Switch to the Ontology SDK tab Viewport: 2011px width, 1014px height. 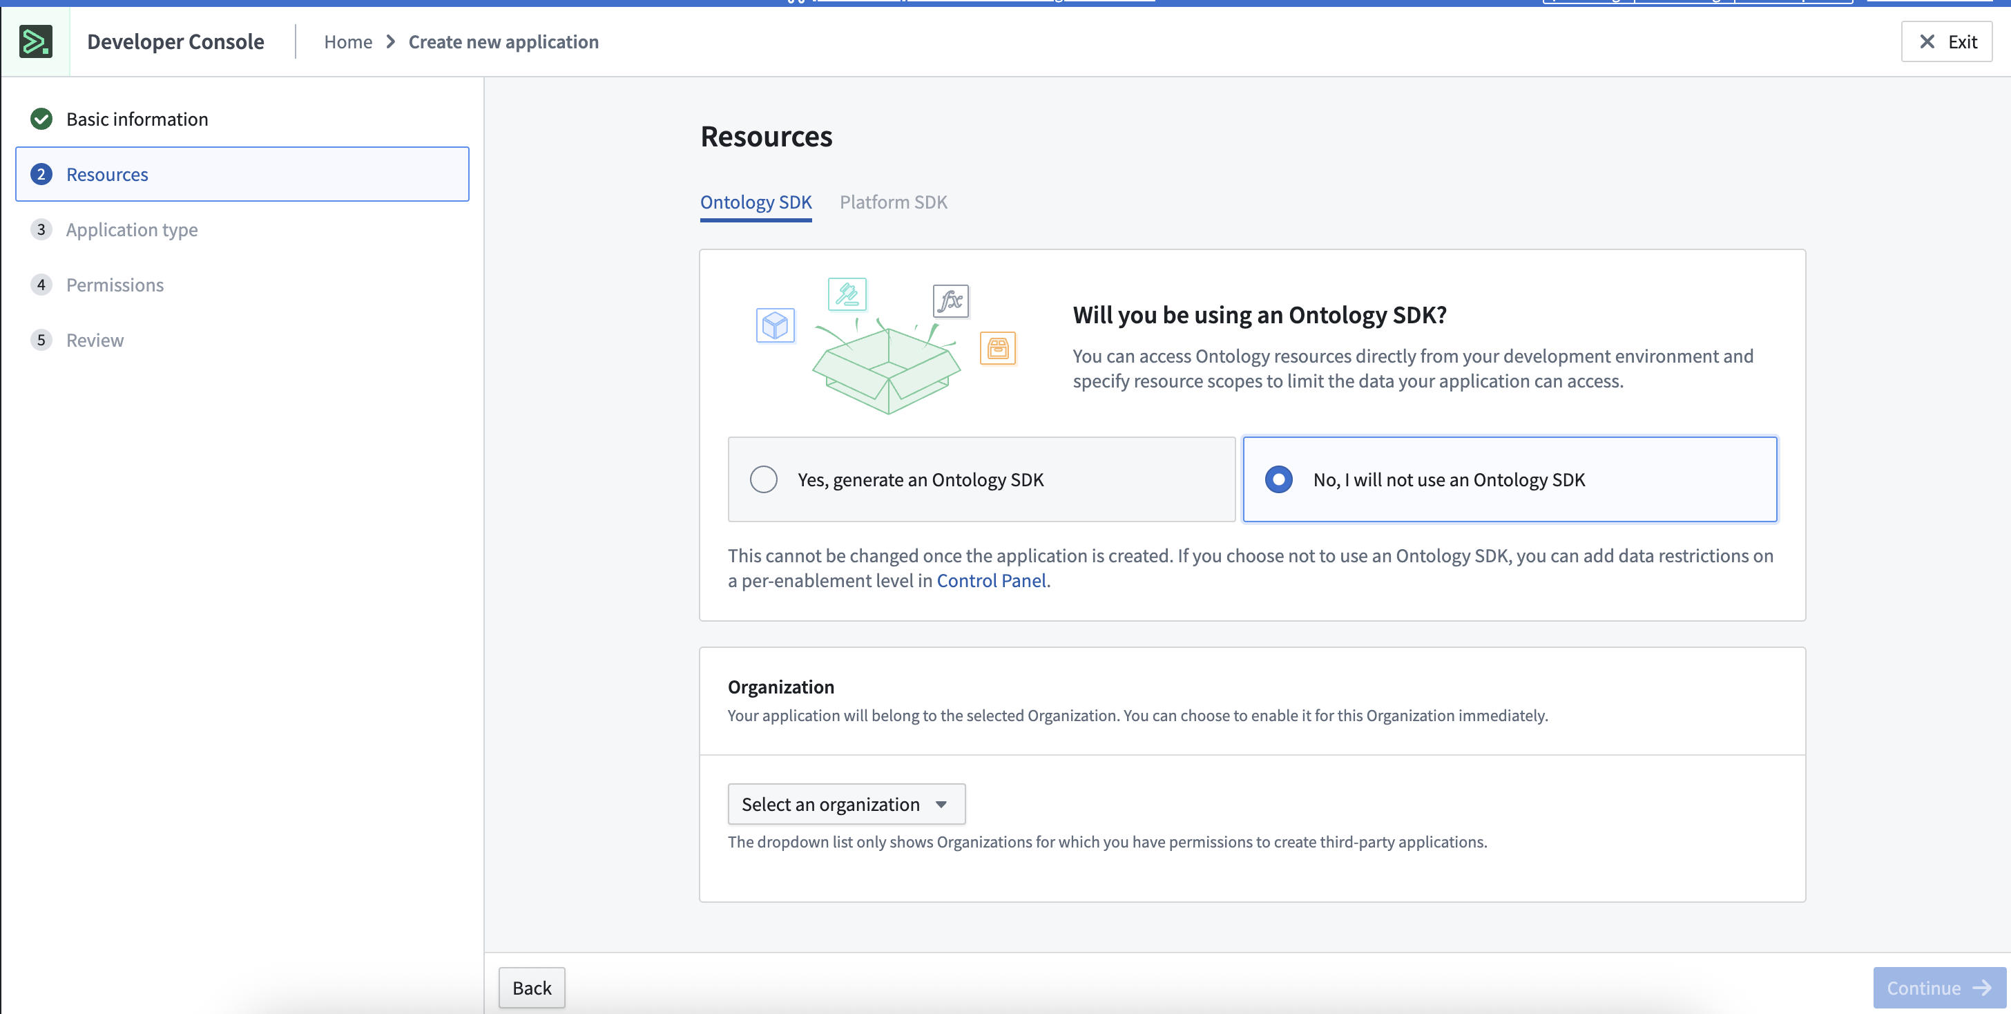[x=756, y=202]
